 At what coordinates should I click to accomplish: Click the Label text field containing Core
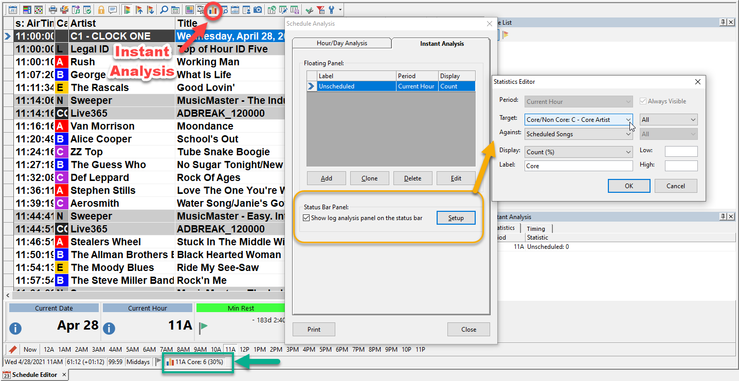(579, 166)
